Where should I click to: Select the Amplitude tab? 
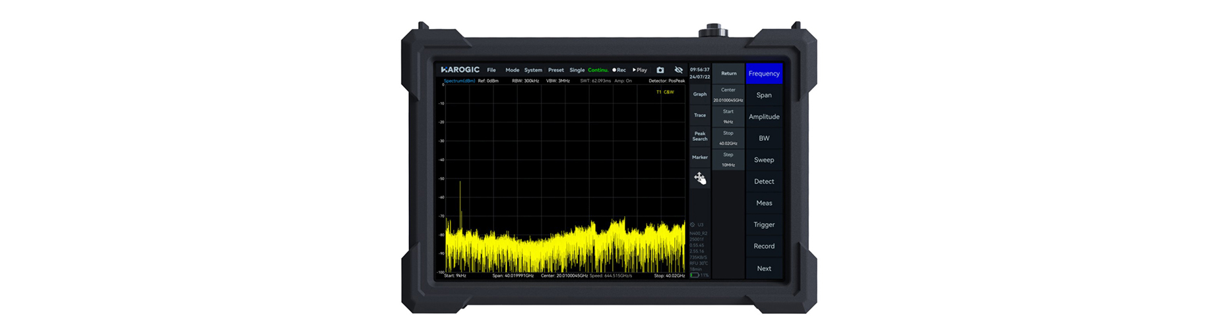[x=764, y=116]
